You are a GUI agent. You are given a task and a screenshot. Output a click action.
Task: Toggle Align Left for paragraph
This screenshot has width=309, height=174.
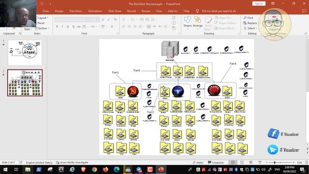124,27
